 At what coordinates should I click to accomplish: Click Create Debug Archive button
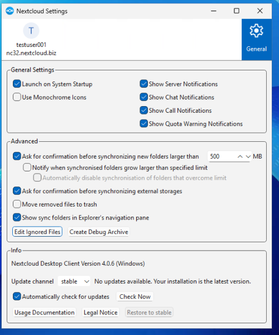point(99,232)
